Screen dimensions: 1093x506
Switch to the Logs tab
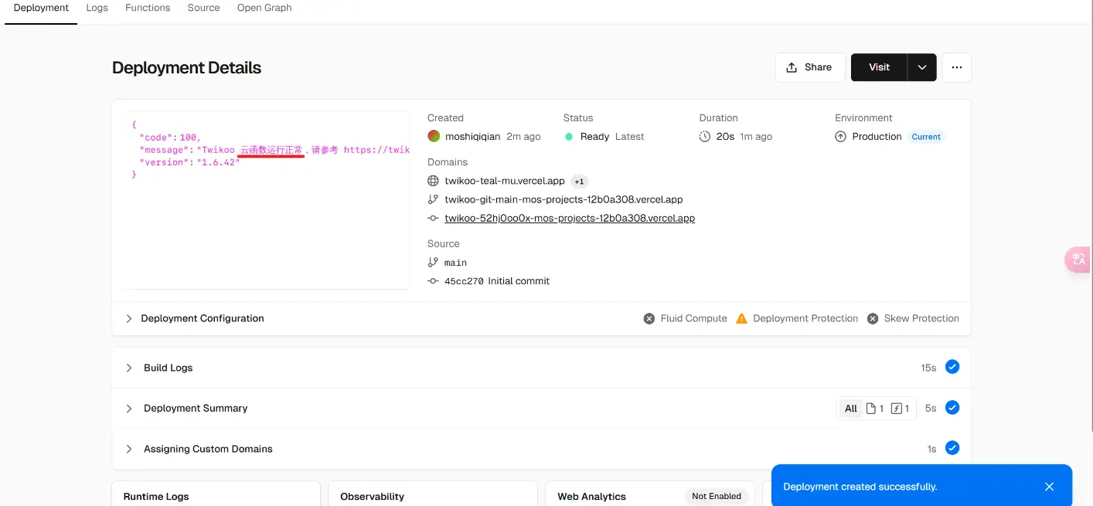97,8
